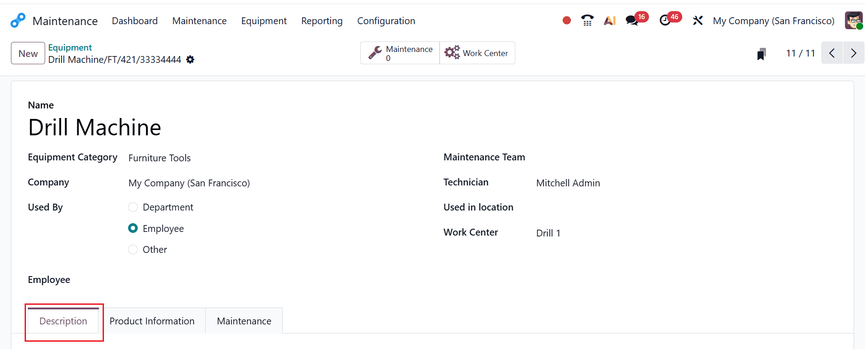Open Maintenance 0 smart button
865x349 pixels.
pyautogui.click(x=400, y=53)
